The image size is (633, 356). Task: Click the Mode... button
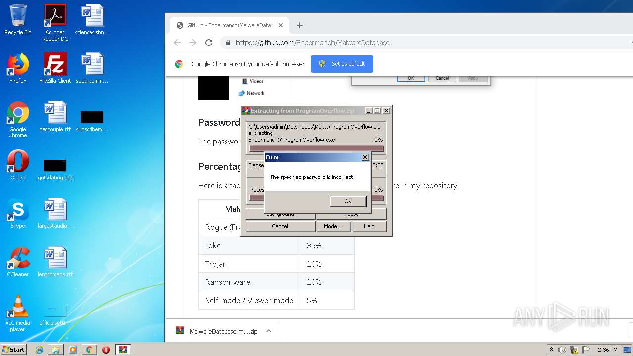pyautogui.click(x=333, y=226)
